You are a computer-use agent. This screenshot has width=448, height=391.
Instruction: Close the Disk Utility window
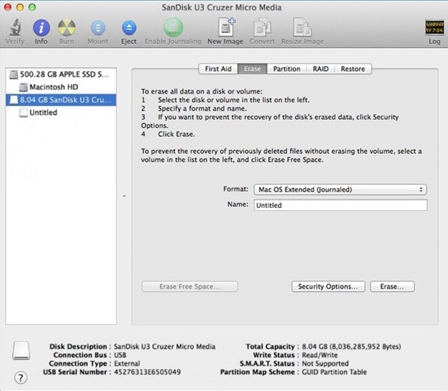(7, 7)
